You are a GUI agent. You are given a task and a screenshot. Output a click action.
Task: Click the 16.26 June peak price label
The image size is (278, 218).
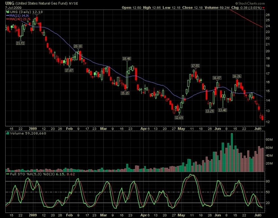click(x=237, y=76)
